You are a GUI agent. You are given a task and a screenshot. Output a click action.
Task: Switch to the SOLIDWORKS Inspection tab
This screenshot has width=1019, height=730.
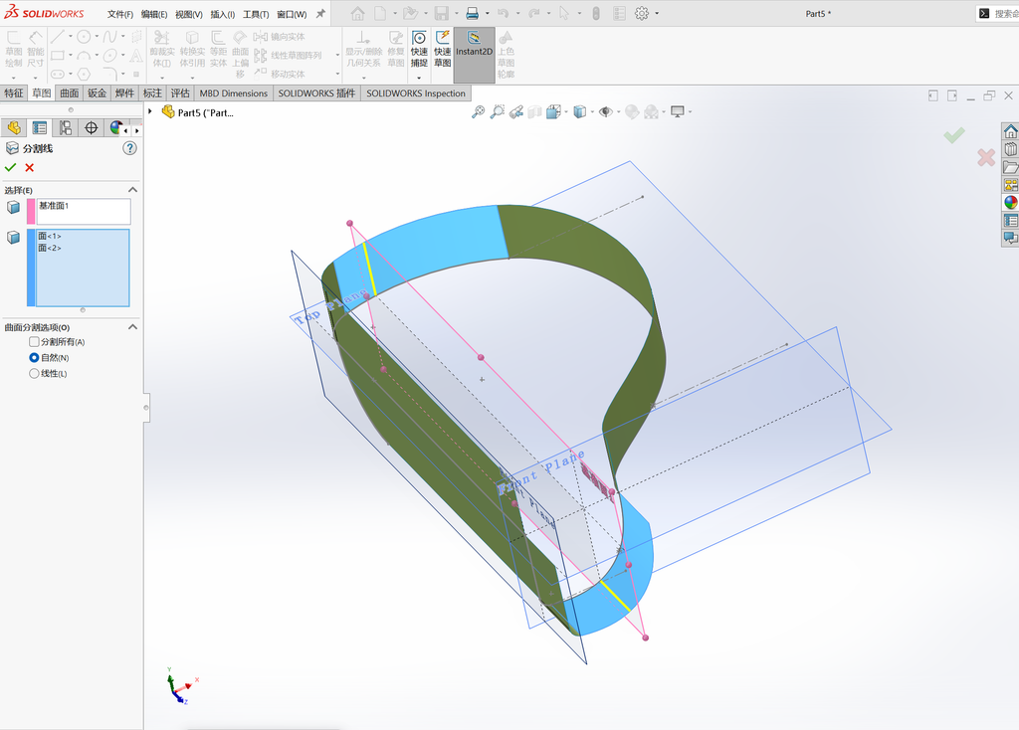click(416, 92)
